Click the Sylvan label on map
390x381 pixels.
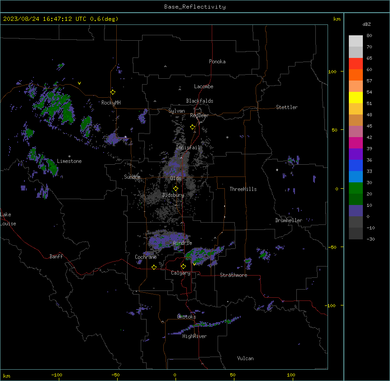point(176,111)
